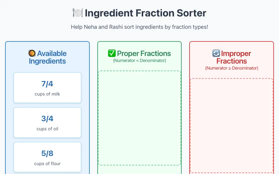Click the paella pan icon by Available Ingredients
Image resolution: width=279 pixels, height=174 pixels.
coord(32,53)
